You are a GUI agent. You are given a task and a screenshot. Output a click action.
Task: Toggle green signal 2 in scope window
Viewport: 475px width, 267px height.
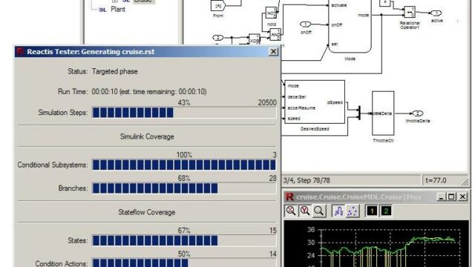point(386,211)
